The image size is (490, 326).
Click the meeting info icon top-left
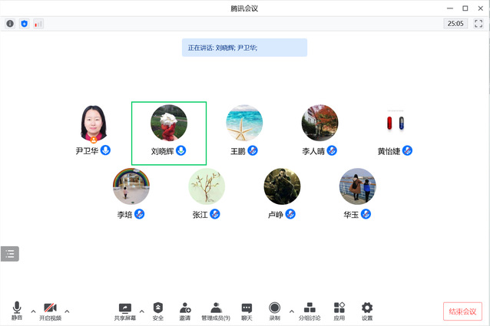pyautogui.click(x=10, y=24)
